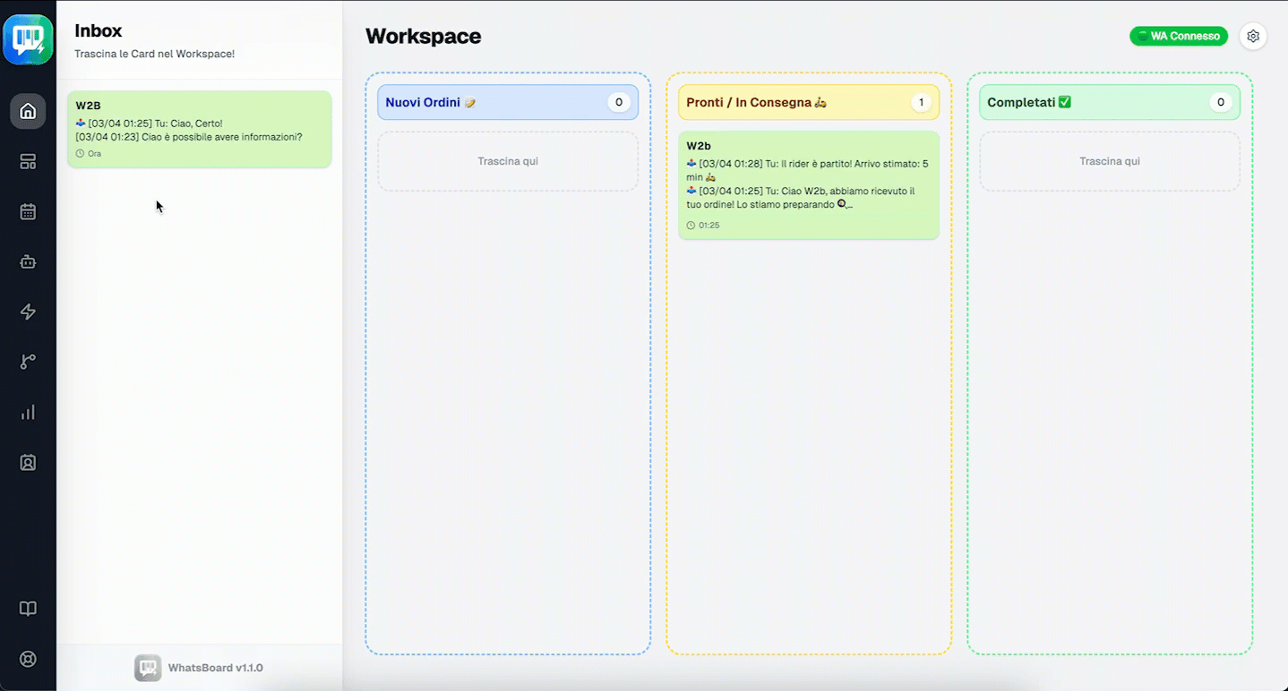Click 'Ciao è possibile avere informazioni?' message text

click(222, 137)
